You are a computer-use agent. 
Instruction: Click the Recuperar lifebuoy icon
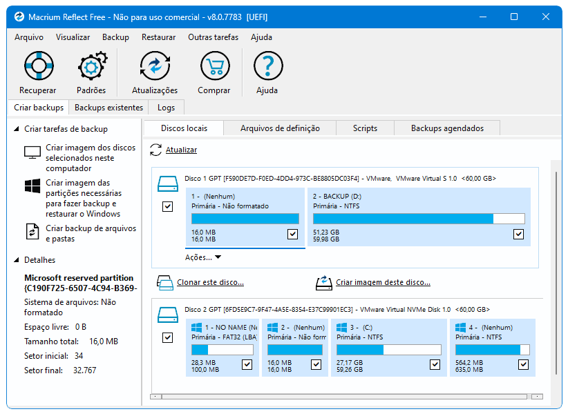pos(38,67)
